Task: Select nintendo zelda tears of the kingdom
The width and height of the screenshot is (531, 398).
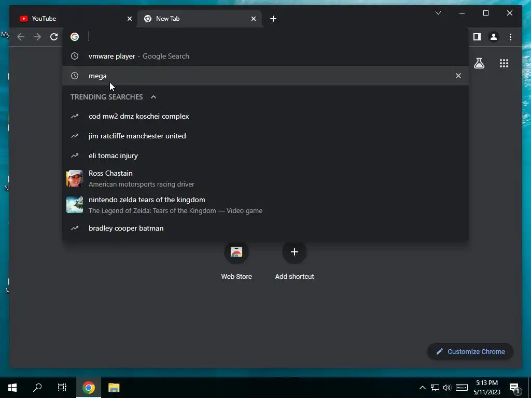Action: click(265, 205)
